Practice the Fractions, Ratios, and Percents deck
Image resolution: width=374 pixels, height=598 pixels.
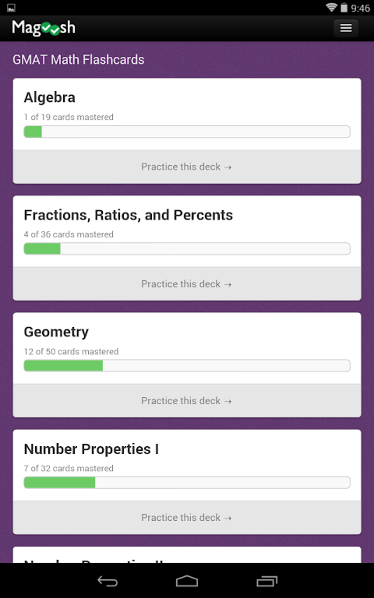coord(187,284)
